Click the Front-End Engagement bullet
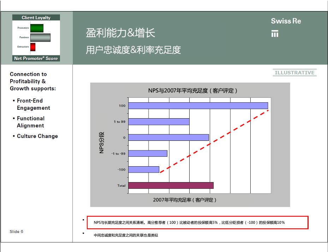 (x=34, y=104)
